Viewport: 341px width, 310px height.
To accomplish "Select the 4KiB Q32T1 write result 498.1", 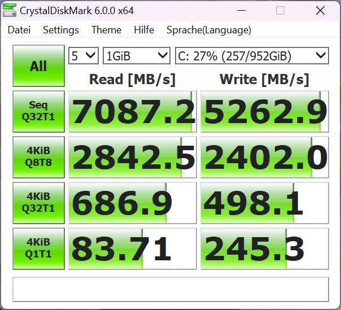I will click(264, 203).
